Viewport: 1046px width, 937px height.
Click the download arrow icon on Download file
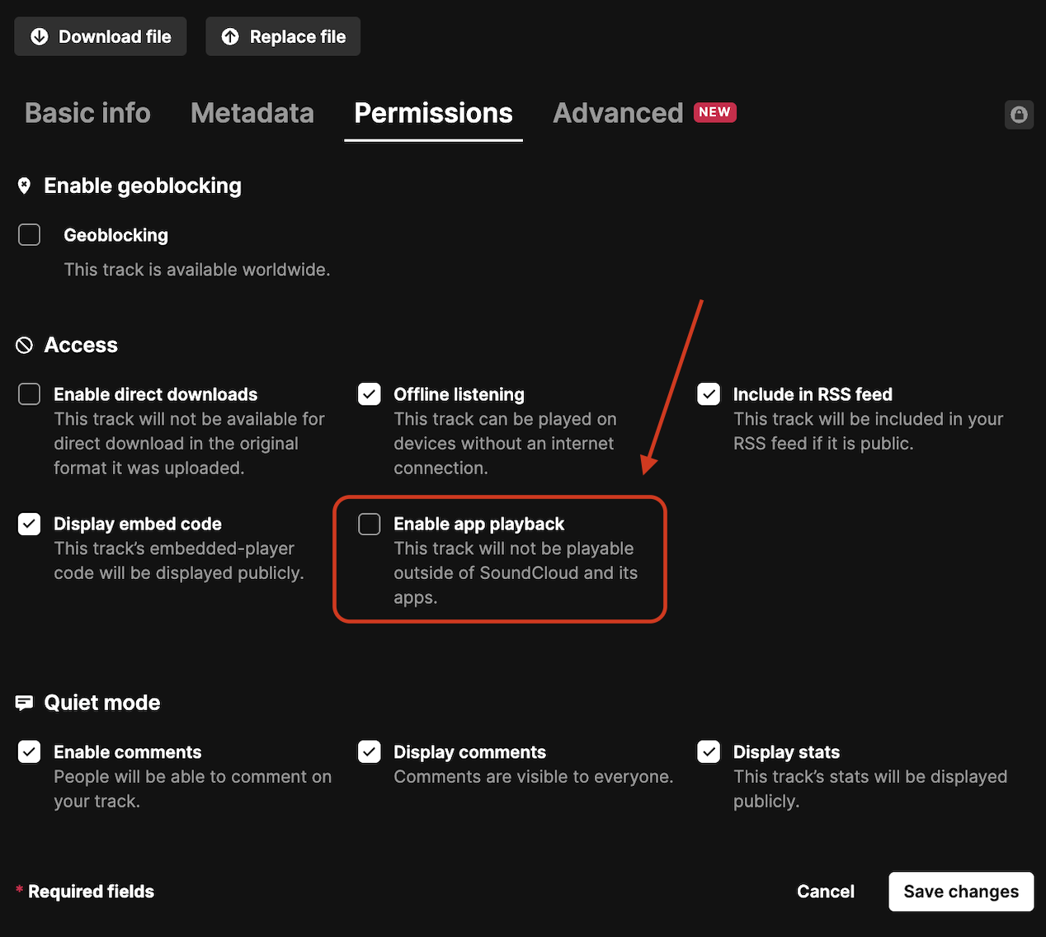[x=40, y=36]
